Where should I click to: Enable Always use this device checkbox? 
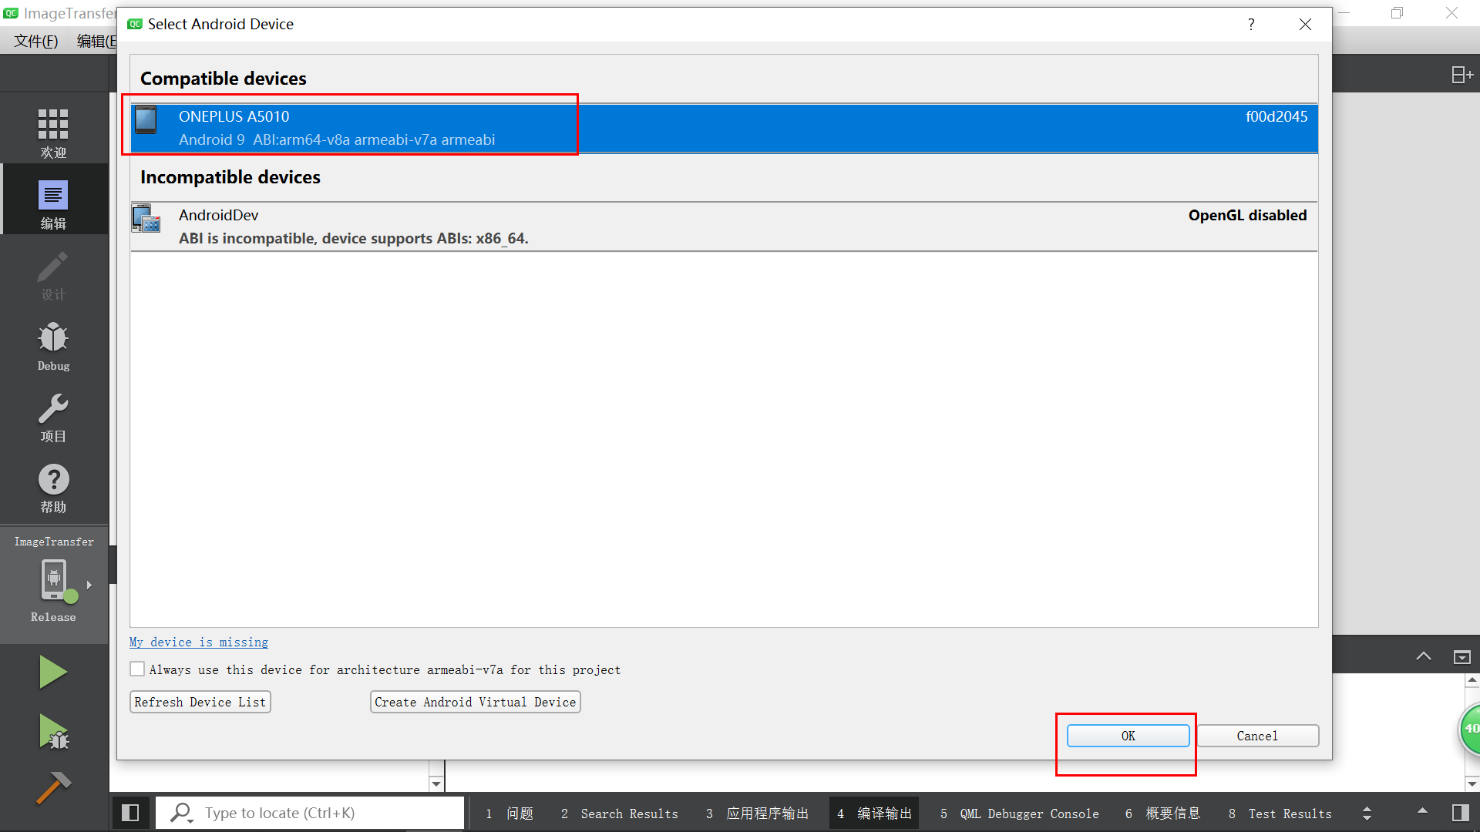(x=137, y=669)
